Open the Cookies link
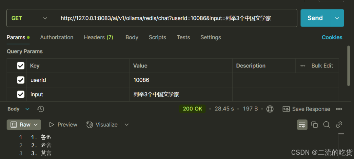 (332, 37)
